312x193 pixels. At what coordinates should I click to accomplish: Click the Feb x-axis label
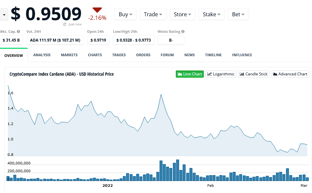pos(211,186)
